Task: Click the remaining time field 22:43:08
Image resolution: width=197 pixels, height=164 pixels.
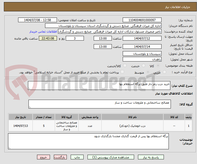Action: [48, 38]
